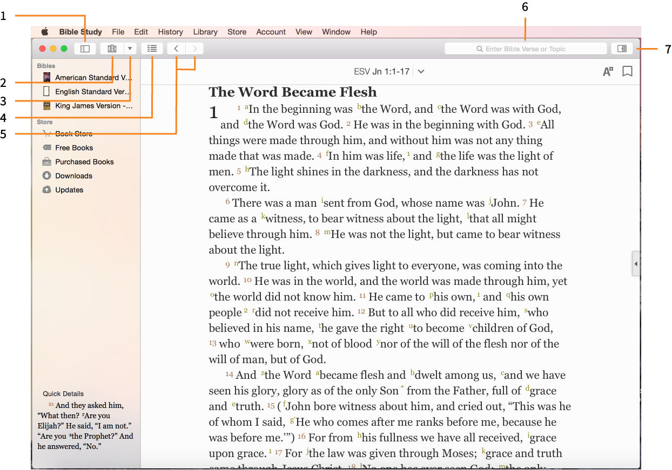Toggle the right side panel button
This screenshot has height=470, width=672.
click(622, 49)
